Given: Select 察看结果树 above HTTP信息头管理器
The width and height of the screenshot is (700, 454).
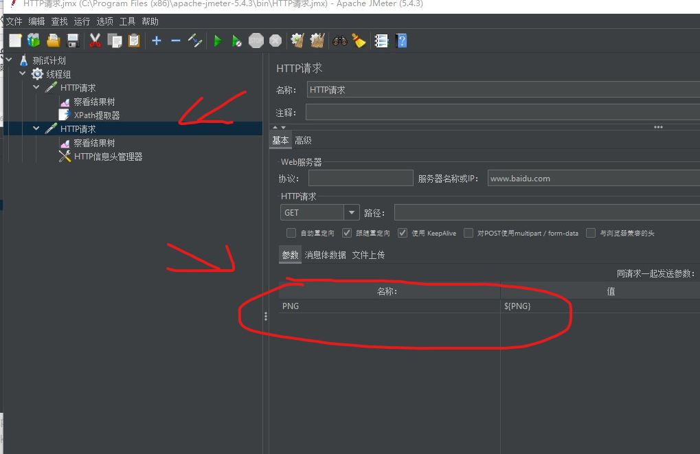Looking at the screenshot, I should click(x=94, y=143).
